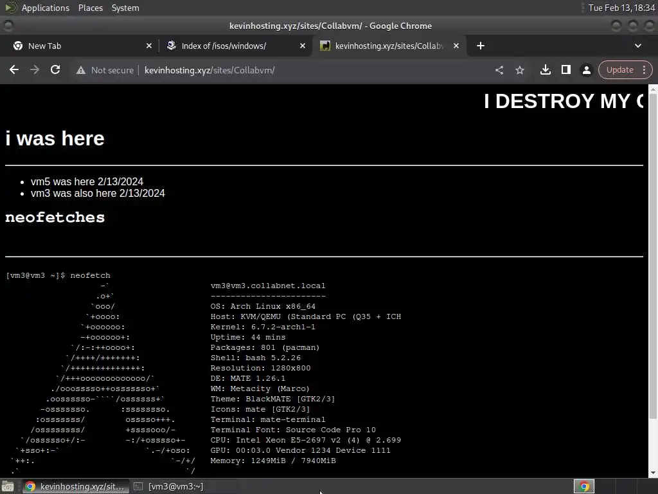Bookmark this page with the star icon
Viewport: 658px width, 494px height.
[x=519, y=70]
